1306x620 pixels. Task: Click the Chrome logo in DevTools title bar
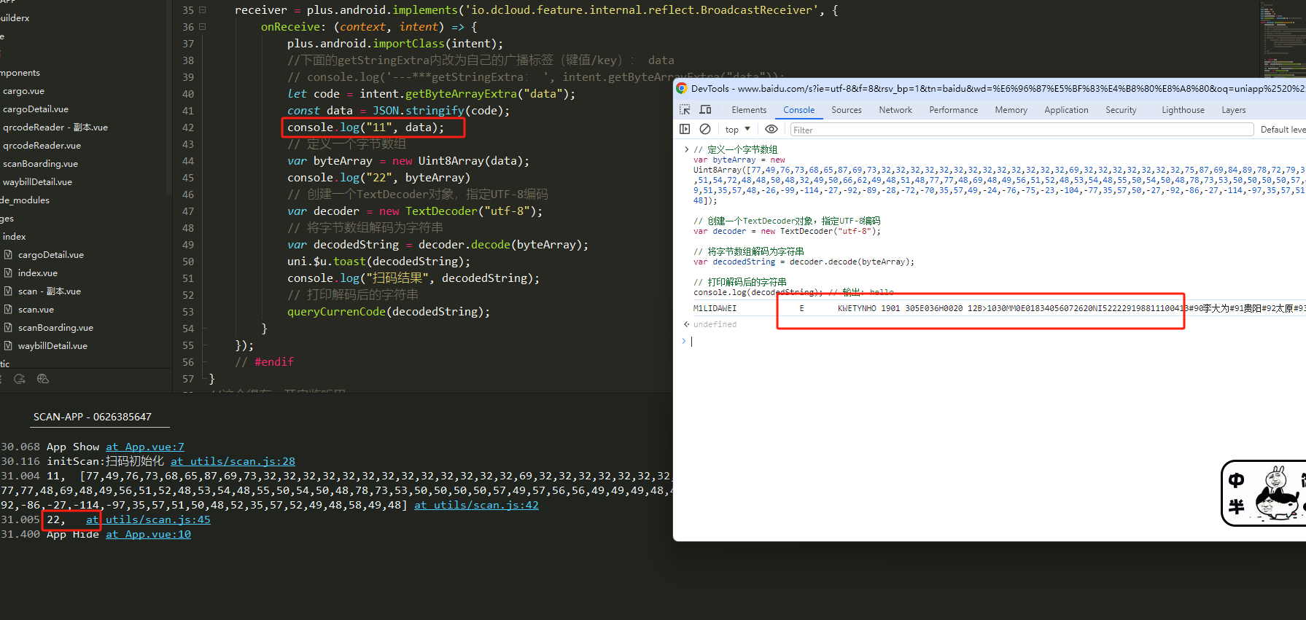682,88
